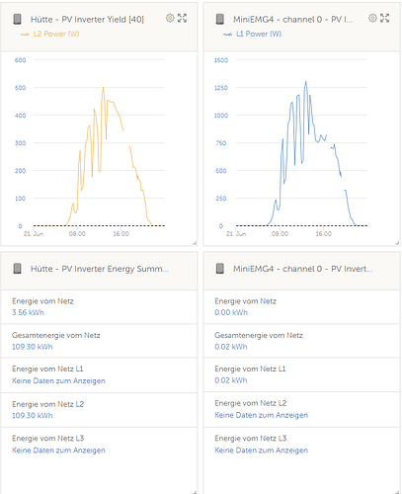Click the 600 y-axis label on Hütte chart
The width and height of the screenshot is (402, 494).
(x=20, y=60)
